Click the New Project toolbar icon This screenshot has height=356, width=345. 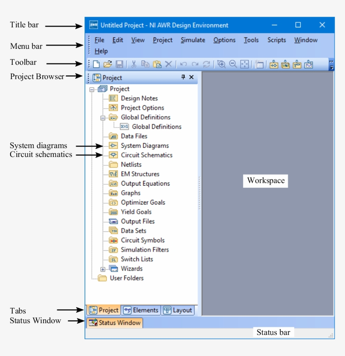point(96,64)
